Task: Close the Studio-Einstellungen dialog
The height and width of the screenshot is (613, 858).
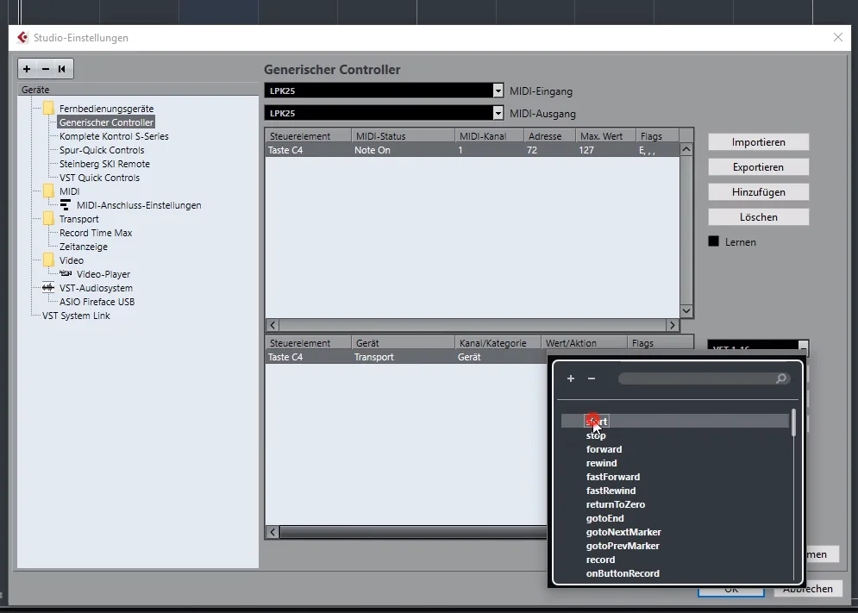Action: tap(838, 37)
